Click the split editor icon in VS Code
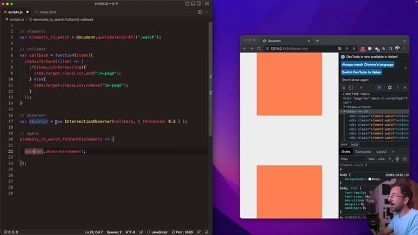This screenshot has height=235, width=418. coord(200,12)
